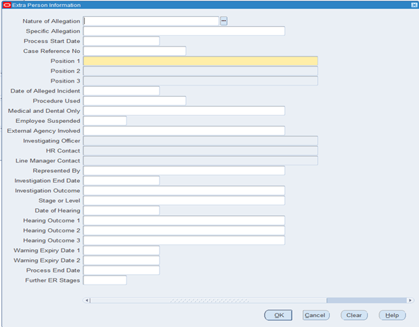The height and width of the screenshot is (327, 419).
Task: Open Help for this form
Action: click(392, 315)
